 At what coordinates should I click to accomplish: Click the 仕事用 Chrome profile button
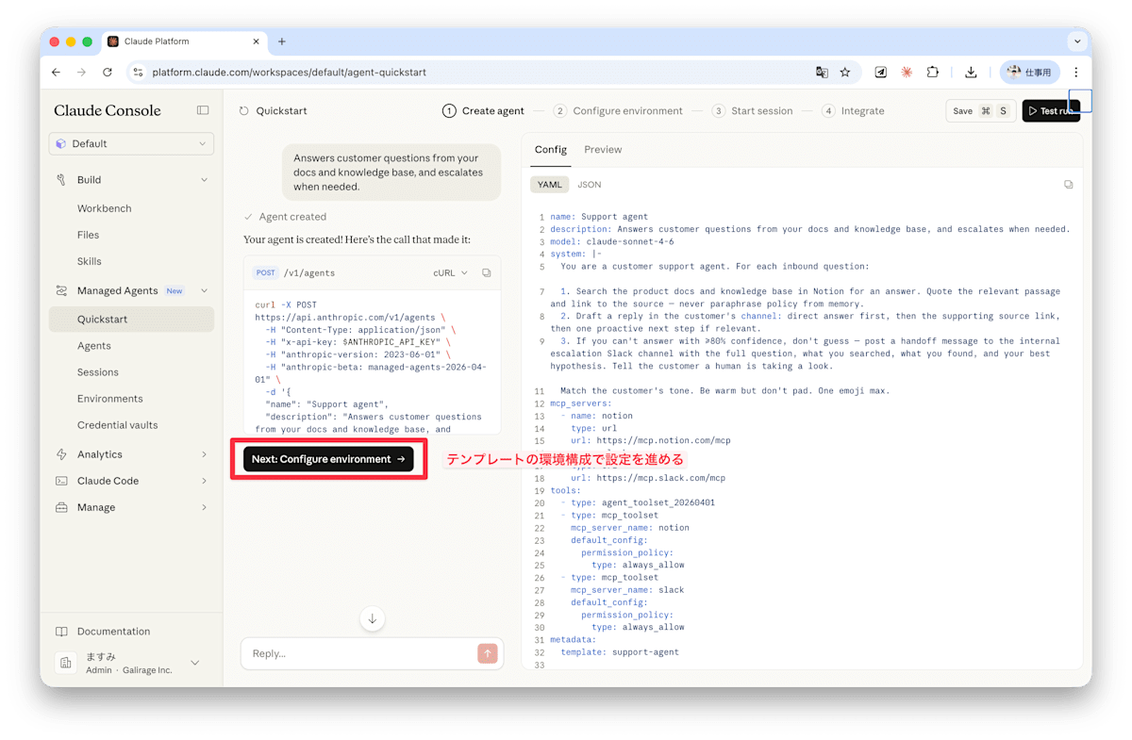1030,72
